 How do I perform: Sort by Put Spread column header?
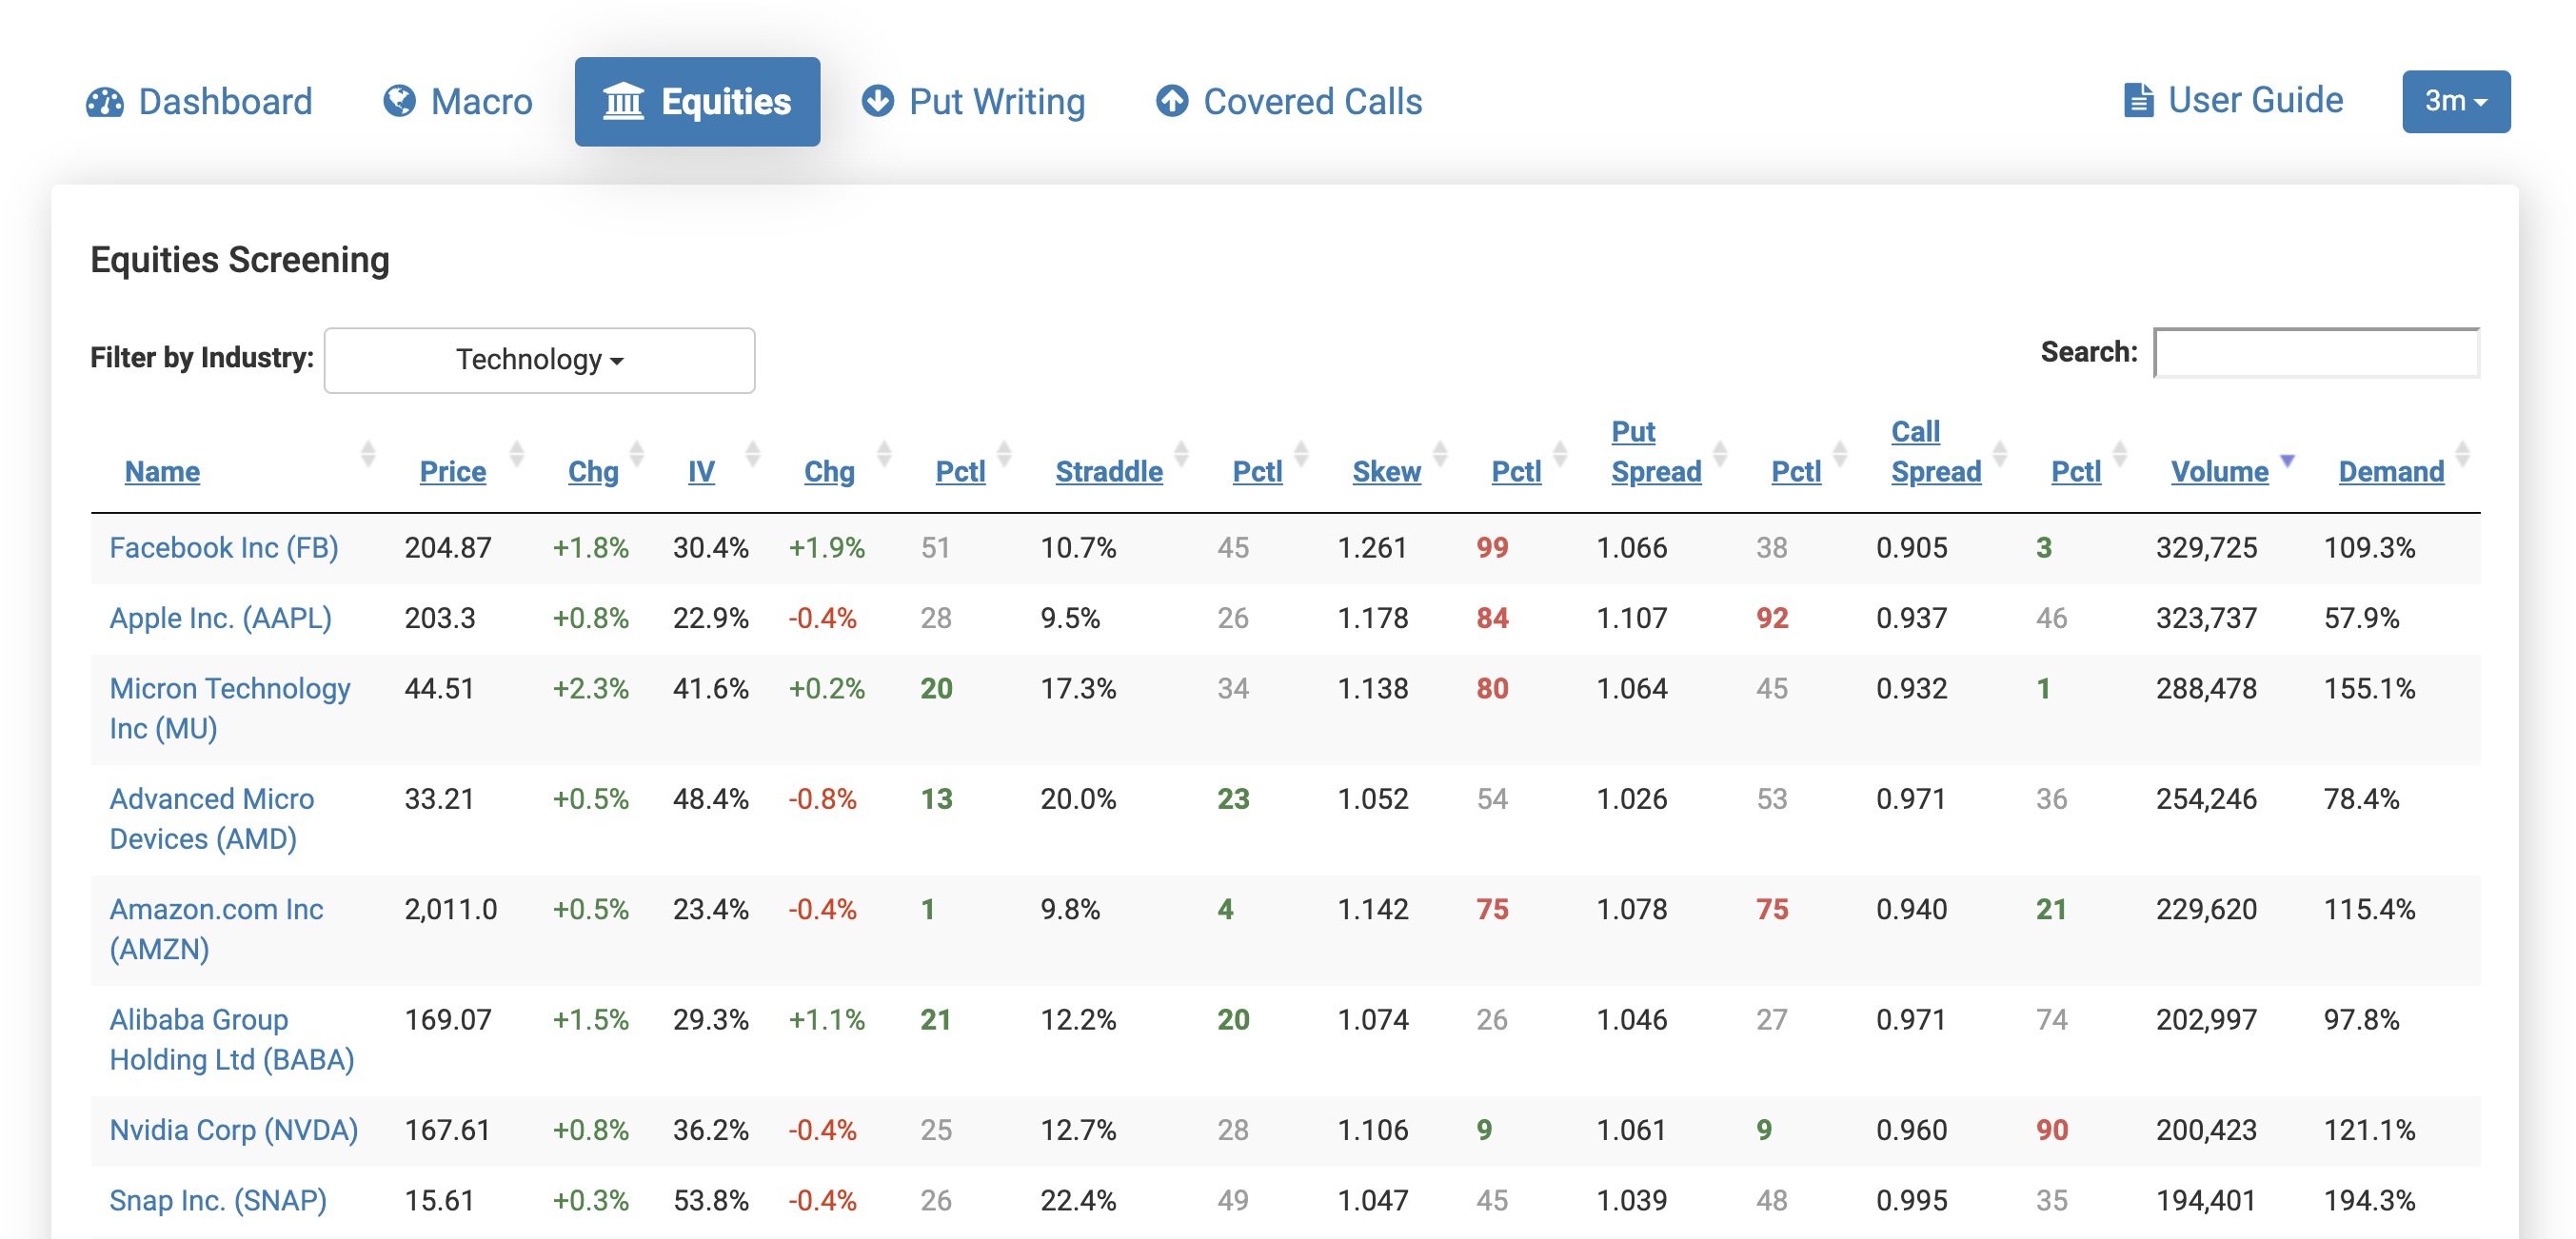[x=1656, y=451]
